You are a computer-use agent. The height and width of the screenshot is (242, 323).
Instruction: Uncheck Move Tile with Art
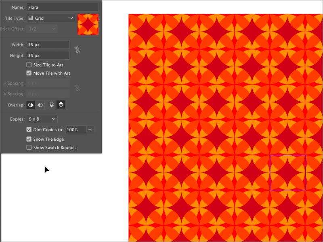click(29, 73)
